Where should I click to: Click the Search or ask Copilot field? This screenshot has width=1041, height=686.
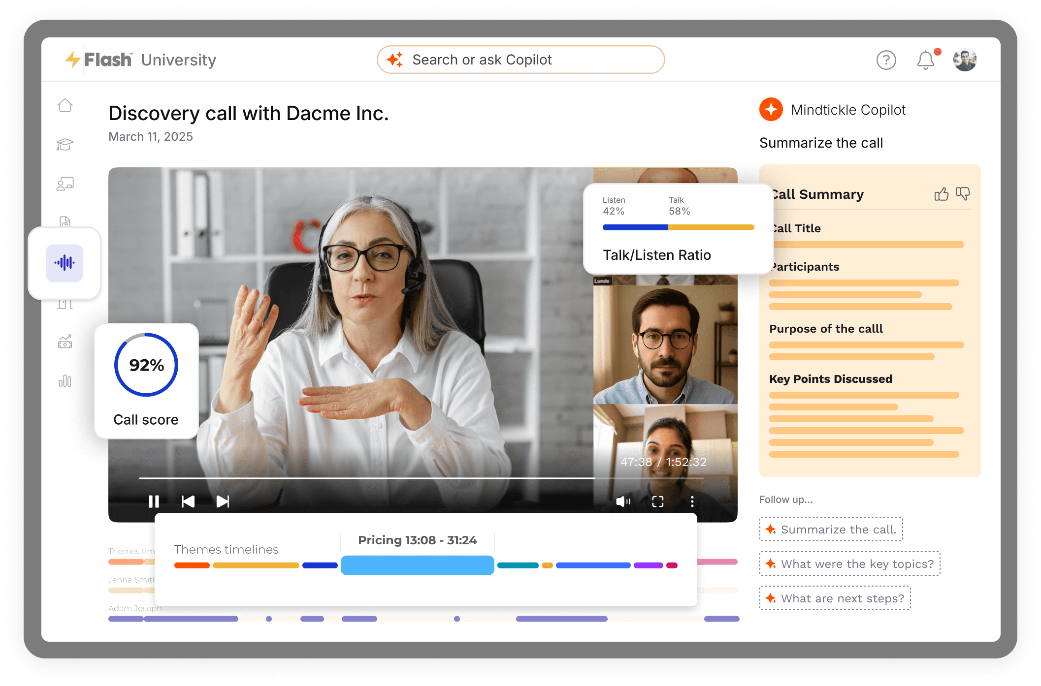[520, 60]
